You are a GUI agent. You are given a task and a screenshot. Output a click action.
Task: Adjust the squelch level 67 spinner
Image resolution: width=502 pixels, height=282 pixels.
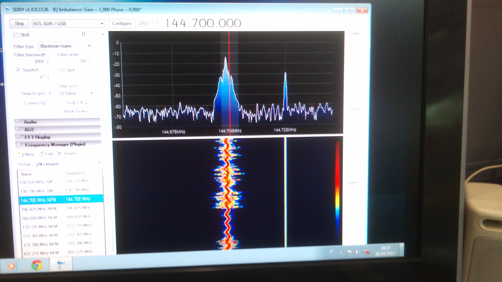(48, 77)
